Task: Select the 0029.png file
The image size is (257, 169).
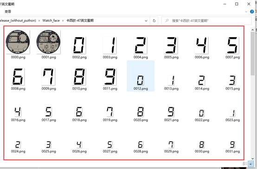Action: 171,147
